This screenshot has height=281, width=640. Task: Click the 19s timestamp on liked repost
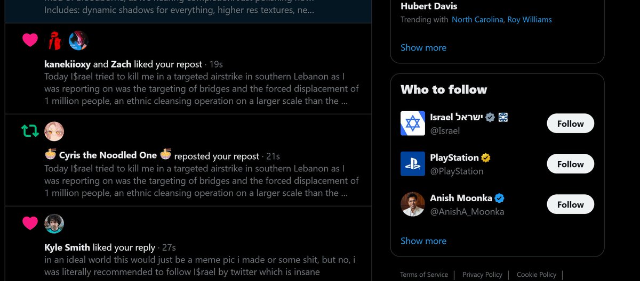[216, 64]
